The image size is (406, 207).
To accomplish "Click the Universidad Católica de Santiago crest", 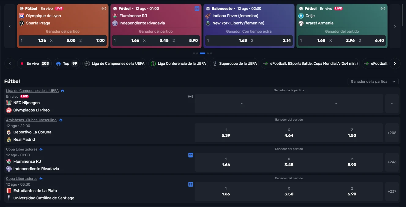I will (9, 198).
